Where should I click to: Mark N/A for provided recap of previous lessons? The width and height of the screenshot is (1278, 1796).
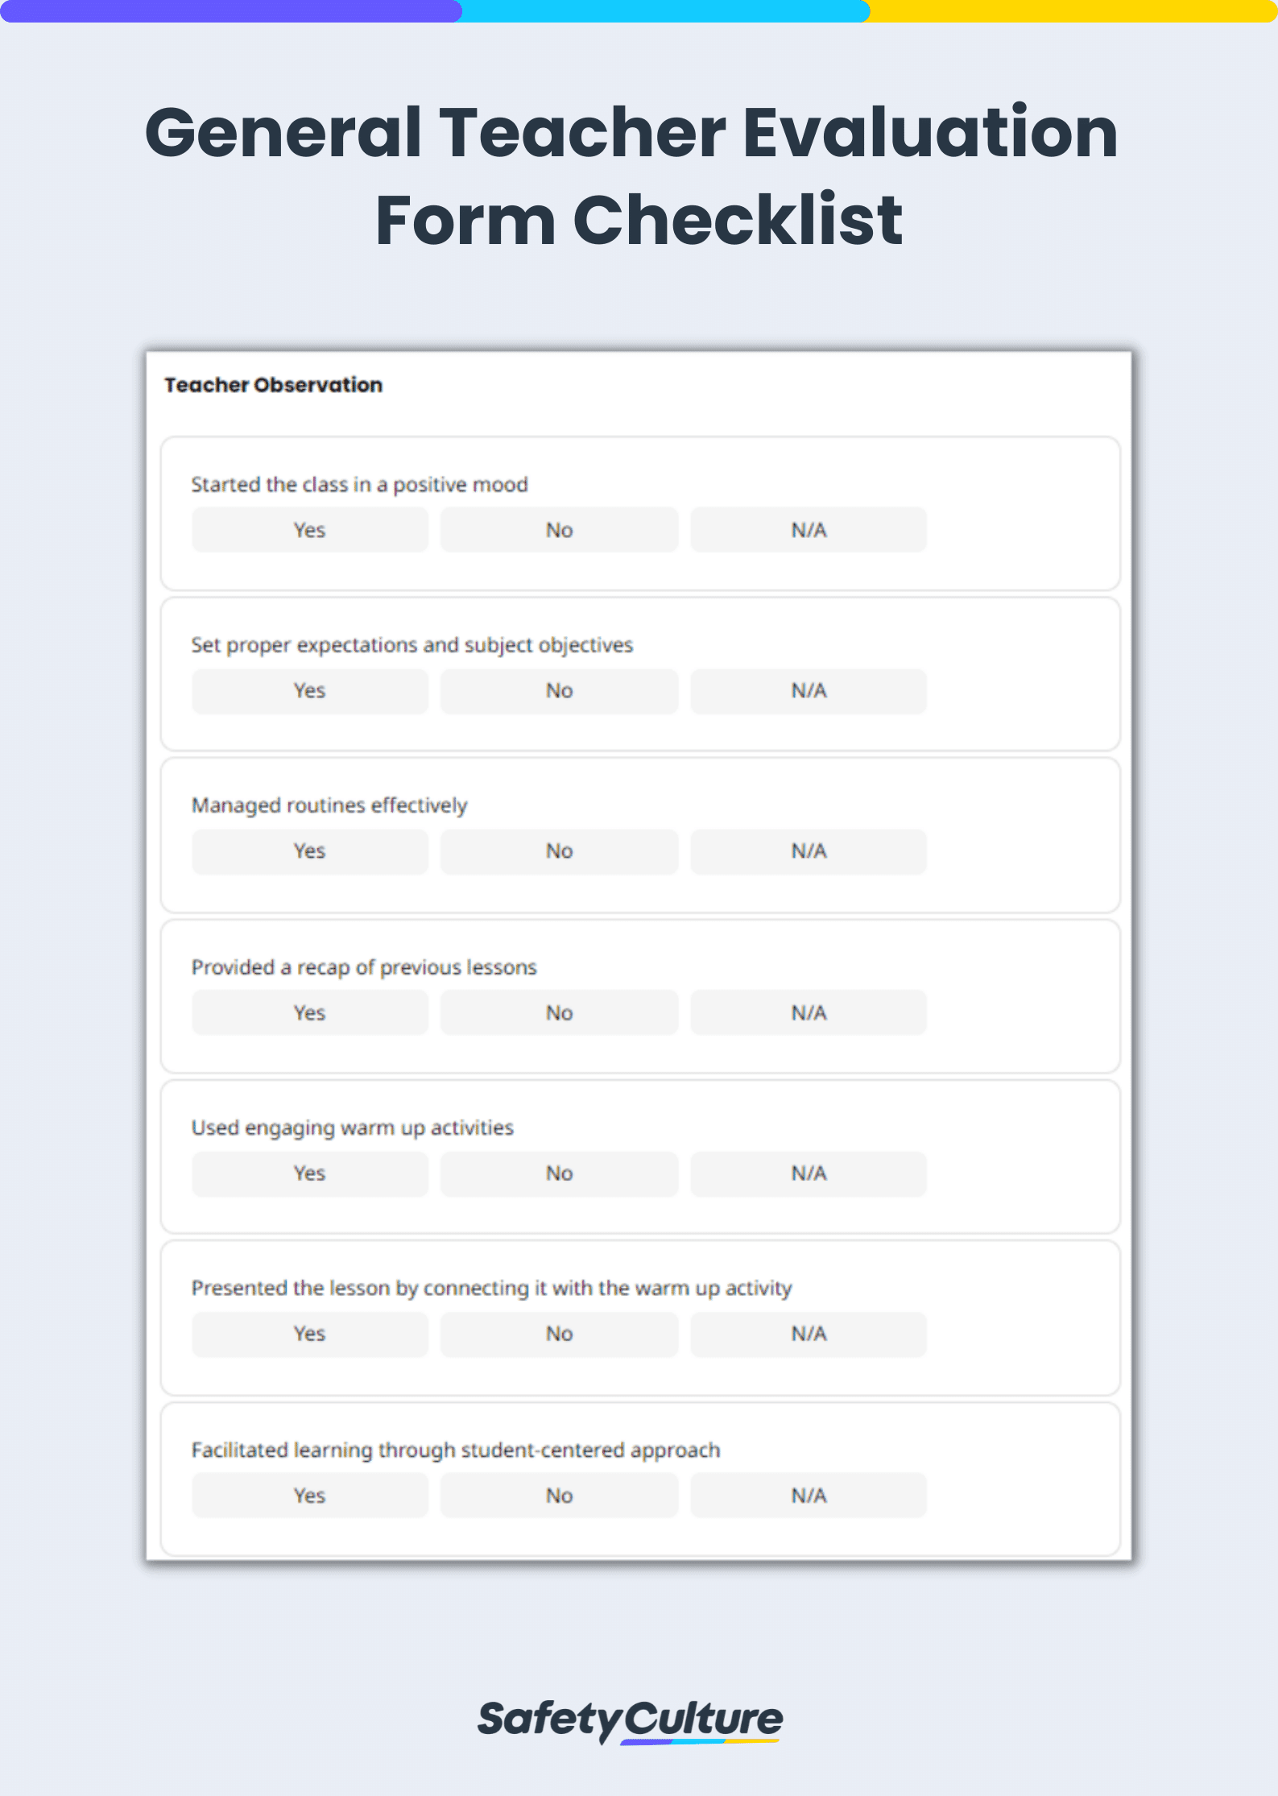pyautogui.click(x=809, y=1013)
